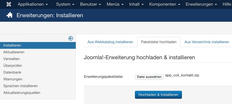Viewport: 232px width, 108px height.
Task: Open the Komponenten menu
Action: (x=165, y=4)
